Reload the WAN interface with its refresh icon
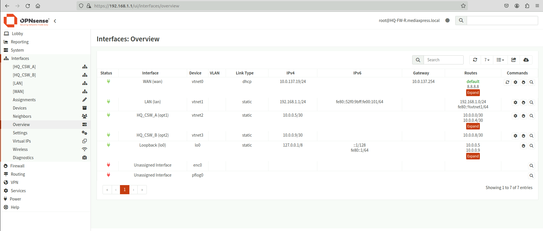This screenshot has width=543, height=231. [x=507, y=82]
